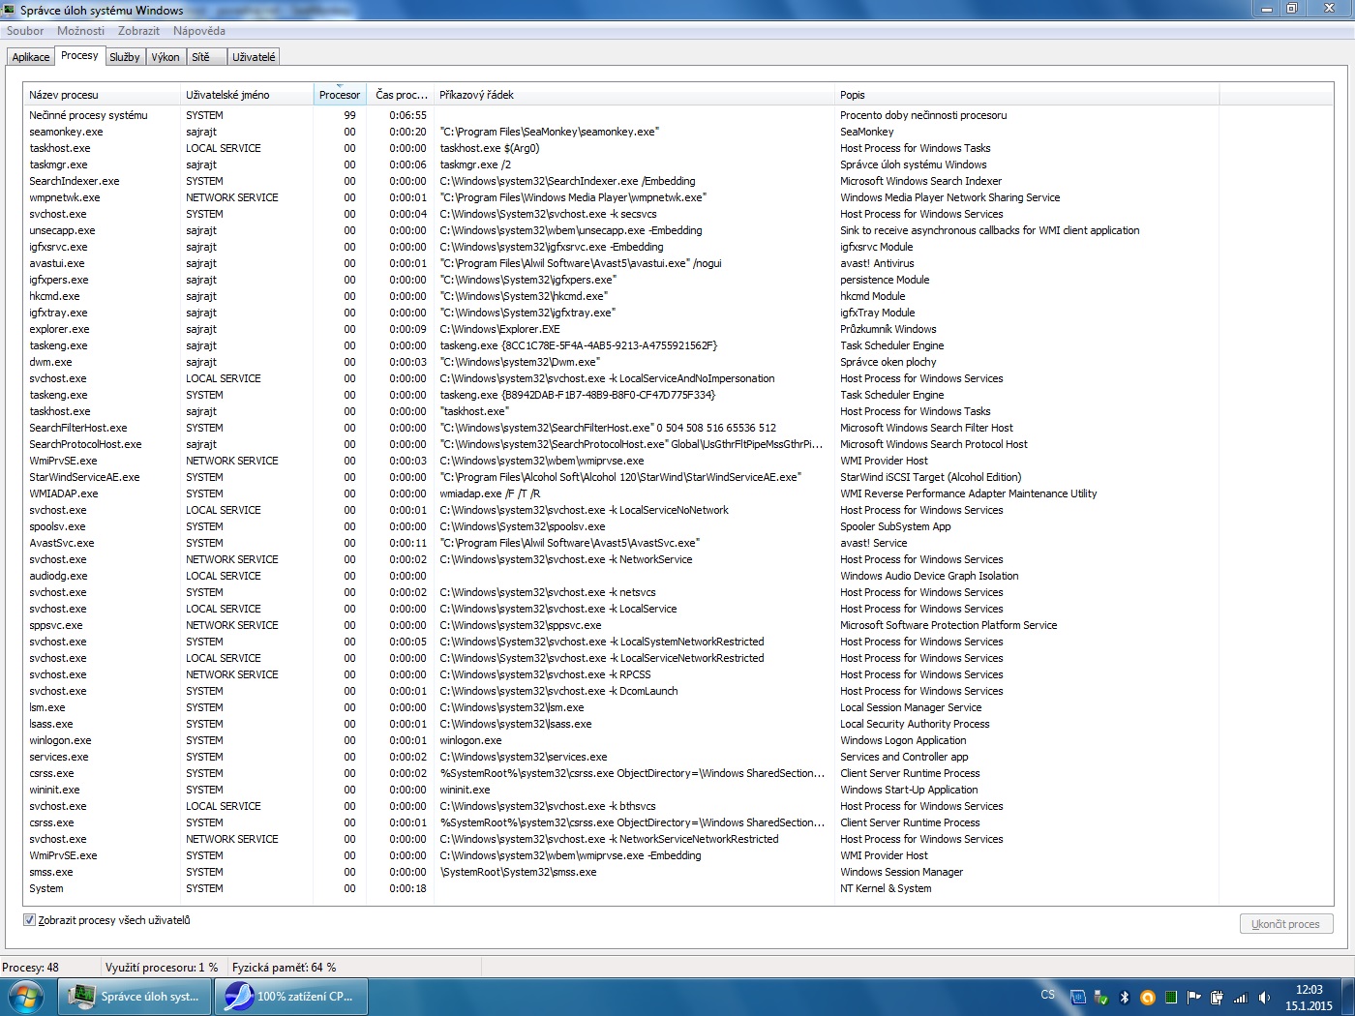Switch to the SeaMonkey taskbar window

(x=291, y=997)
